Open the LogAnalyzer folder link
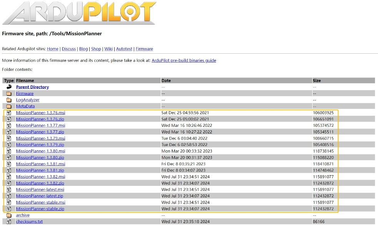 [x=28, y=100]
